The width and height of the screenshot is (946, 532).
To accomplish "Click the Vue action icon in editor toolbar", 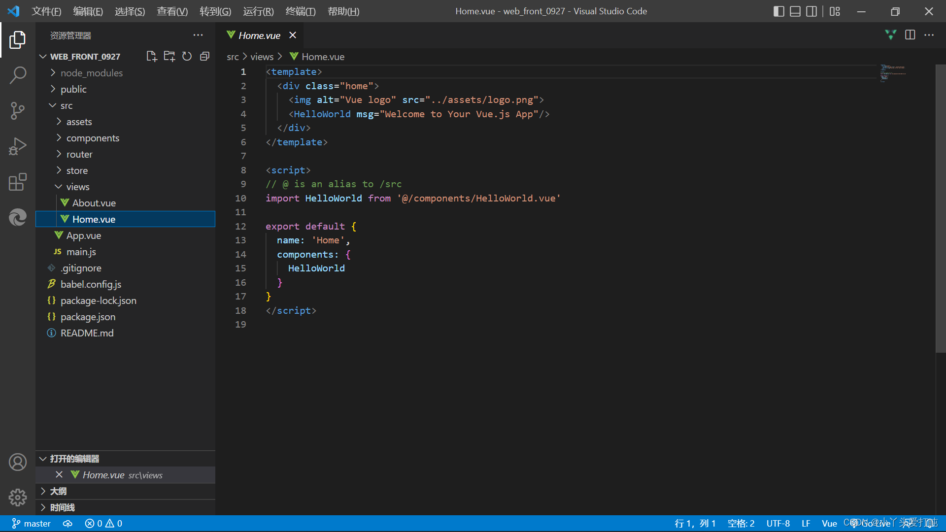I will pyautogui.click(x=891, y=35).
